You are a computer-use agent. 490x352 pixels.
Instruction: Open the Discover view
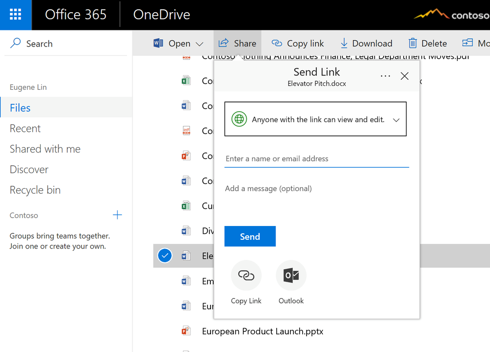[29, 170]
